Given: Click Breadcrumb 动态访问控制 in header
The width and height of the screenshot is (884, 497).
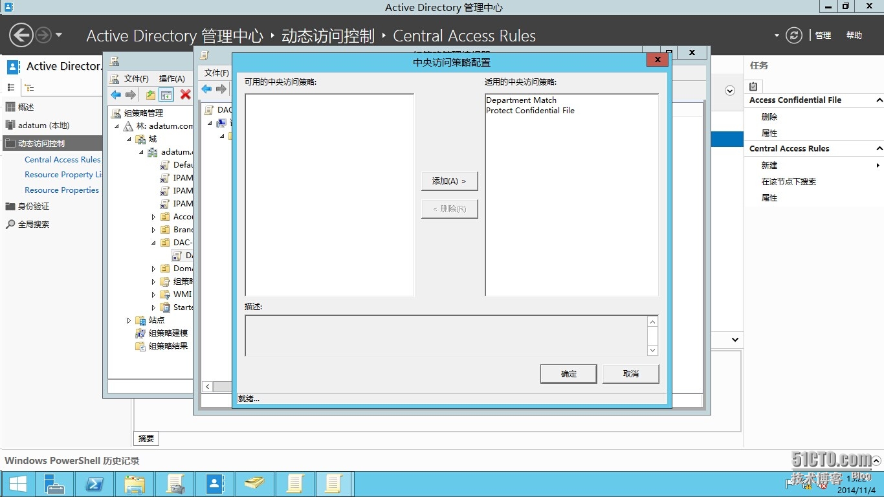Looking at the screenshot, I should 328,36.
